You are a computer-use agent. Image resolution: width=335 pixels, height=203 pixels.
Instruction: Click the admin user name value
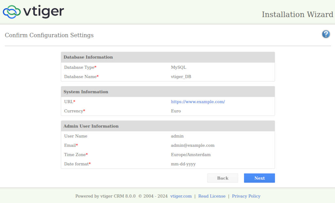click(x=177, y=136)
